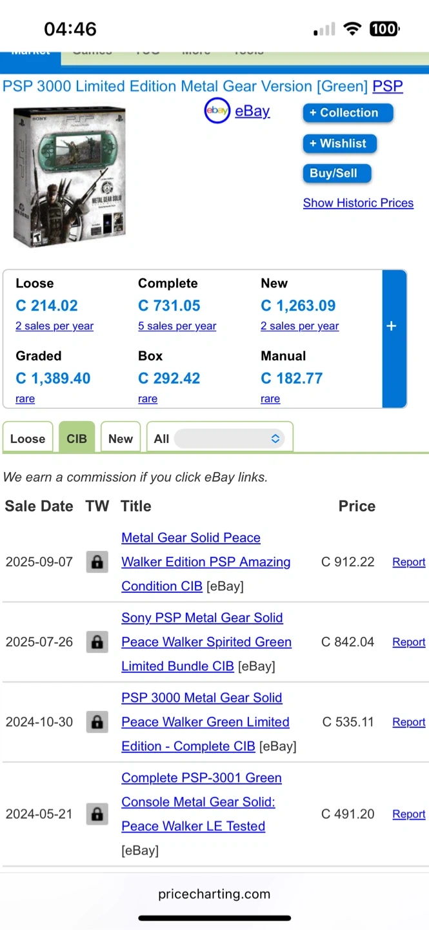Click the eBay logo icon

217,111
